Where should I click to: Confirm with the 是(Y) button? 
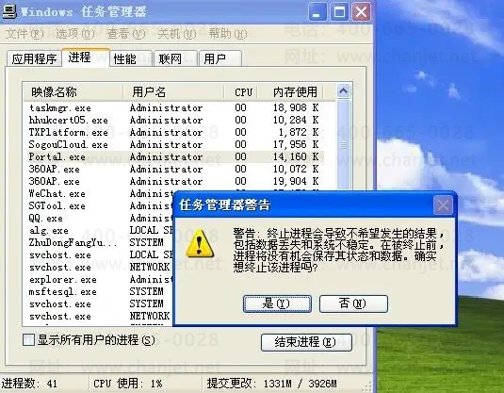[277, 303]
